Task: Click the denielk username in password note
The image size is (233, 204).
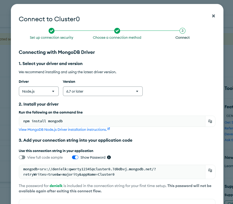Action: [x=56, y=186]
